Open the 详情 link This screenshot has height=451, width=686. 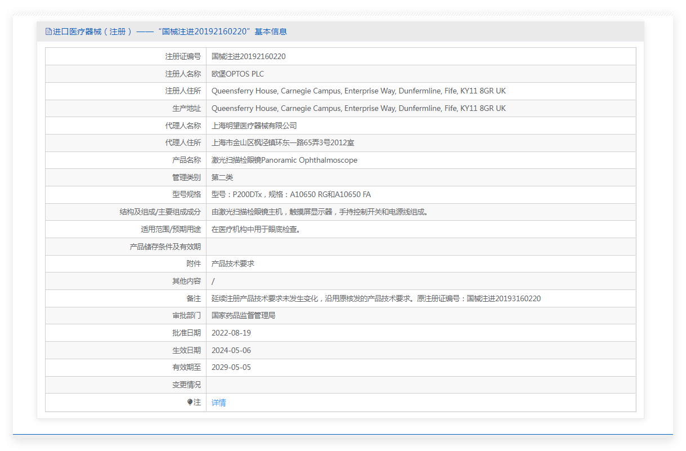pos(219,403)
